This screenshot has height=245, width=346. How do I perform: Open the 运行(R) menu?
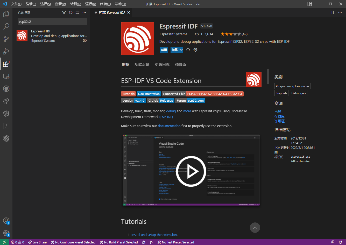point(90,4)
